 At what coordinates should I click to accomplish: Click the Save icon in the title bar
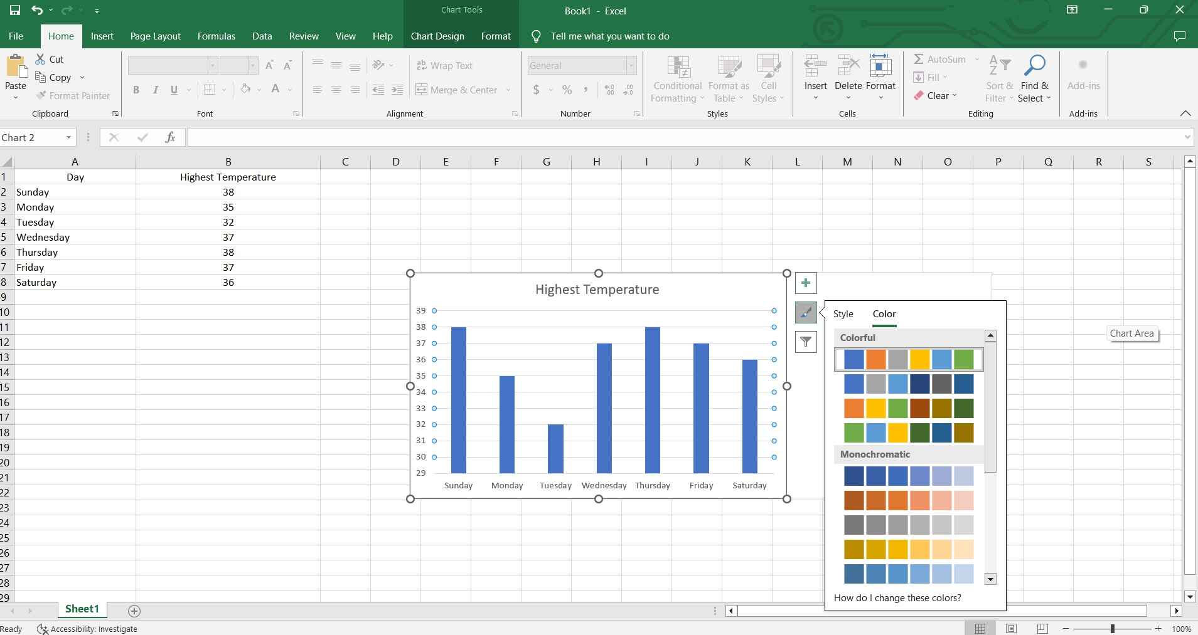pos(15,11)
